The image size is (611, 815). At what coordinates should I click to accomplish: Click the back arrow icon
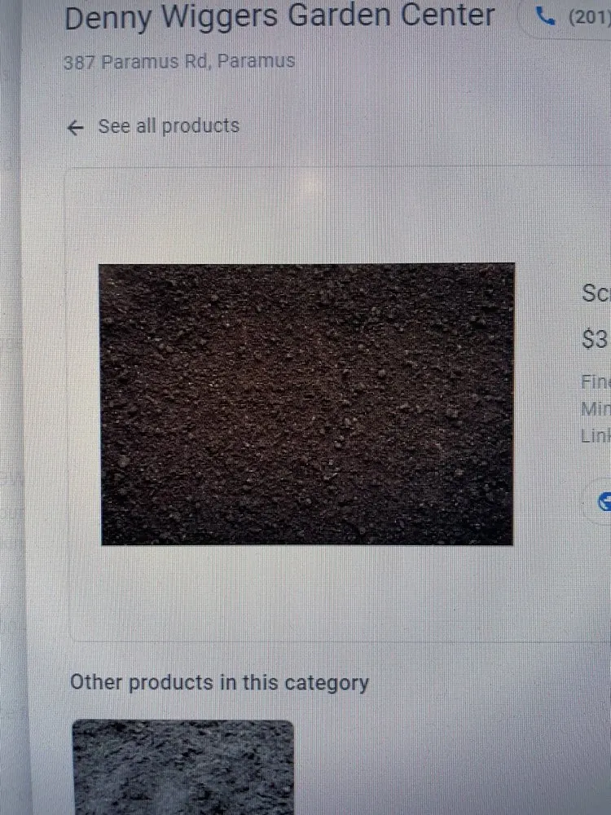pyautogui.click(x=75, y=127)
